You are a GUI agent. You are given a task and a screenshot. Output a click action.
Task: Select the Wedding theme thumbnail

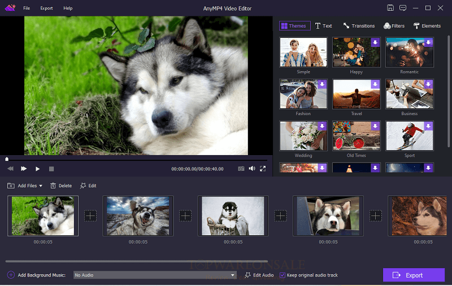[303, 136]
